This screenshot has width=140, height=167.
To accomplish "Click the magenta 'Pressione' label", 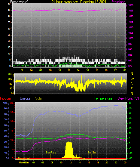I will pos(118,2).
